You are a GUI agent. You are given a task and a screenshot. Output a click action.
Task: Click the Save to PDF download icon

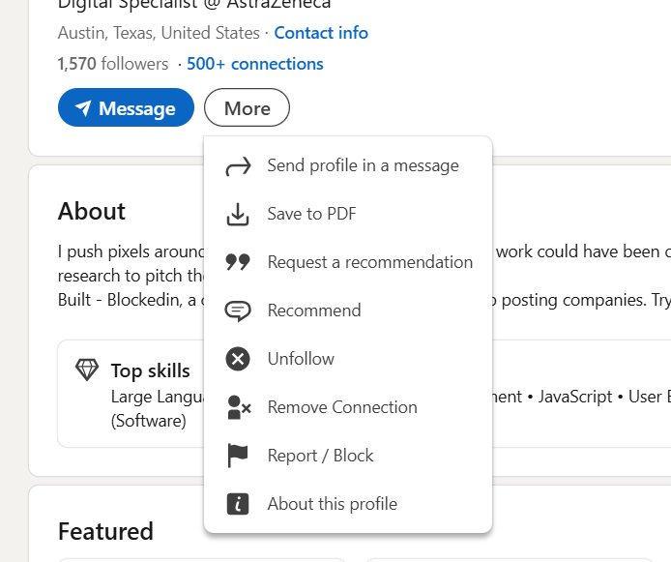[238, 215]
